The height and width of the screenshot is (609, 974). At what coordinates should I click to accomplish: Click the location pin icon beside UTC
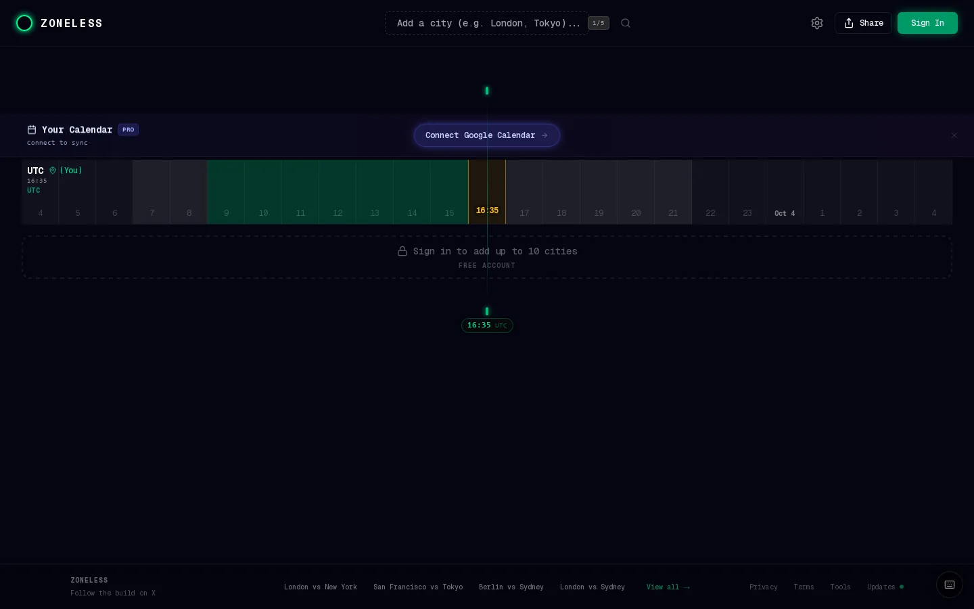[x=53, y=171]
